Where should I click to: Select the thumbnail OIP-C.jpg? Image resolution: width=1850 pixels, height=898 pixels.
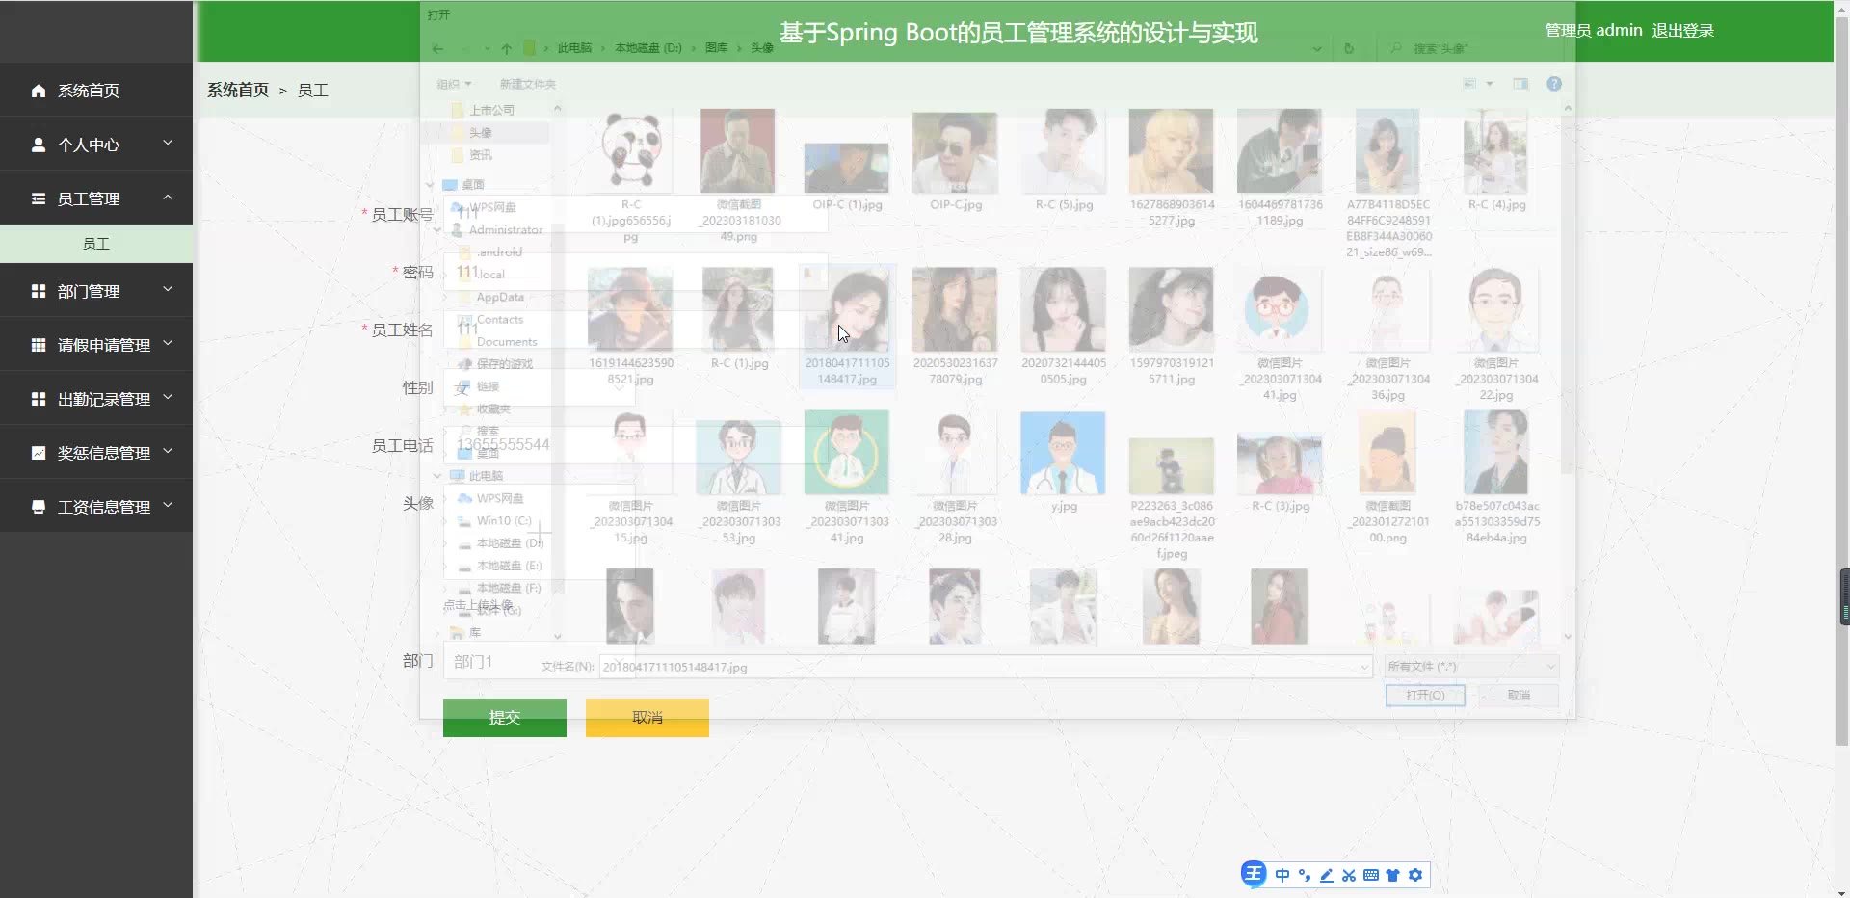pos(956,154)
